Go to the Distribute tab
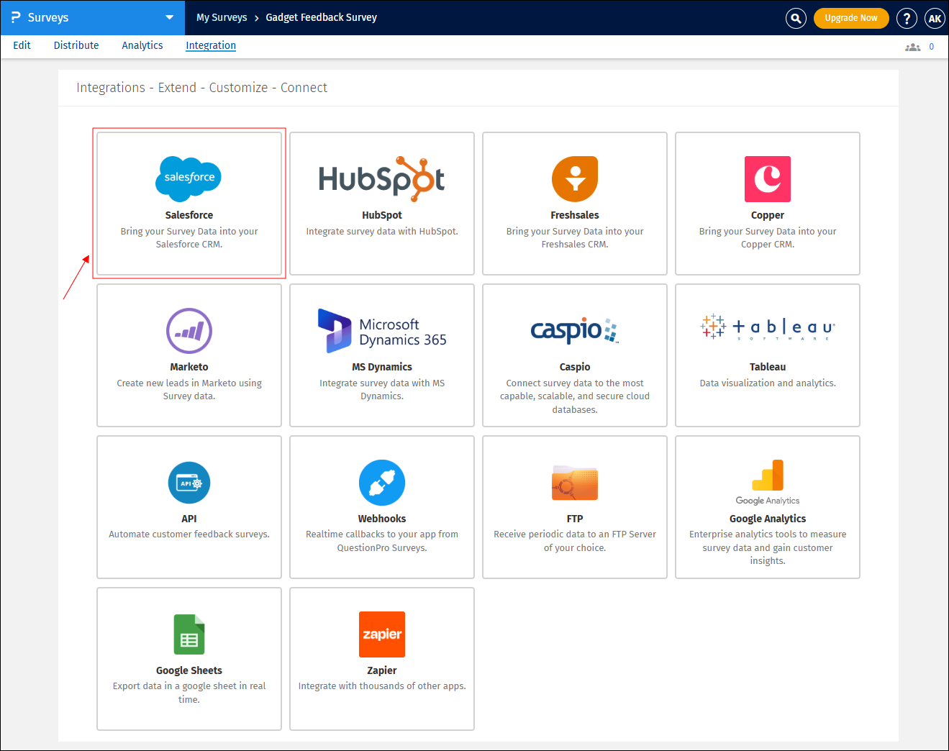This screenshot has width=949, height=751. 76,45
